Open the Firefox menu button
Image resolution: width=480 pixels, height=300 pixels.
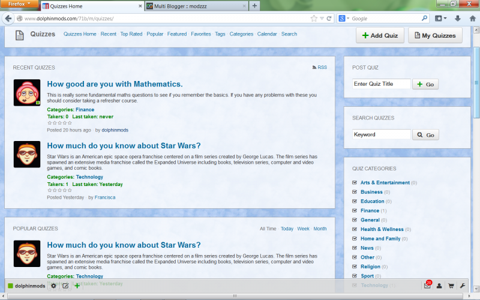(x=19, y=4)
